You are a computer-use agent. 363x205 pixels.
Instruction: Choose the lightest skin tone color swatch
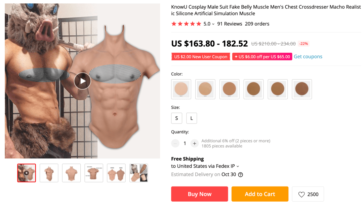181,89
